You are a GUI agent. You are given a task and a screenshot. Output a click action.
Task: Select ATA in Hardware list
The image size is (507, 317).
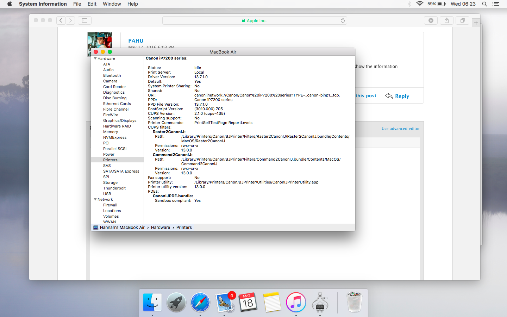pyautogui.click(x=107, y=64)
